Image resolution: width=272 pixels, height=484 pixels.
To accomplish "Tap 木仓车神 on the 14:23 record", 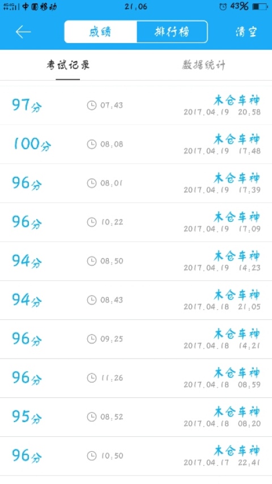I will 237,256.
